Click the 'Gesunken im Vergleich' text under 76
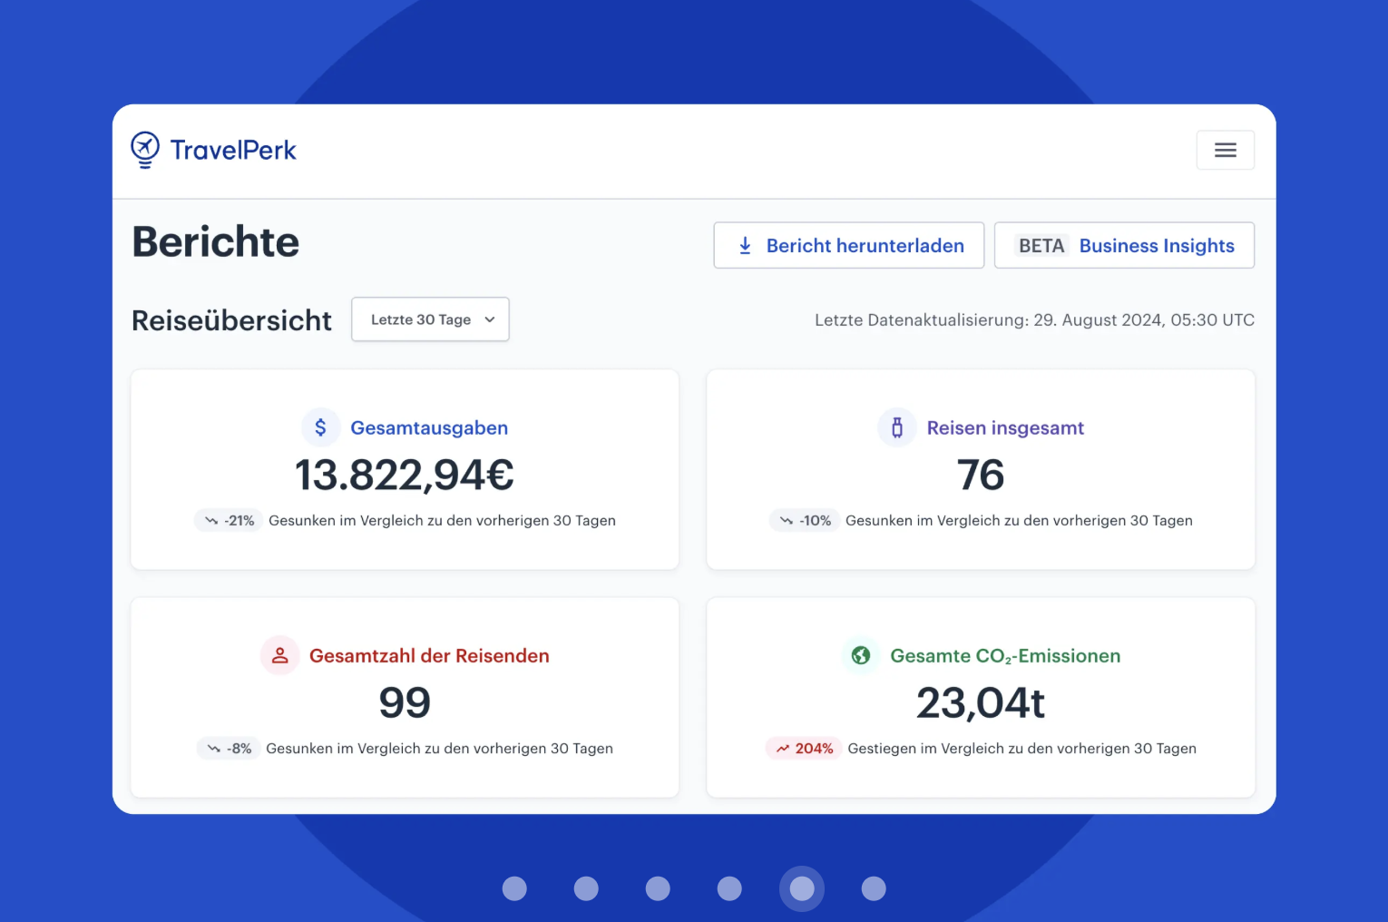Viewport: 1388px width, 922px height. tap(1019, 521)
